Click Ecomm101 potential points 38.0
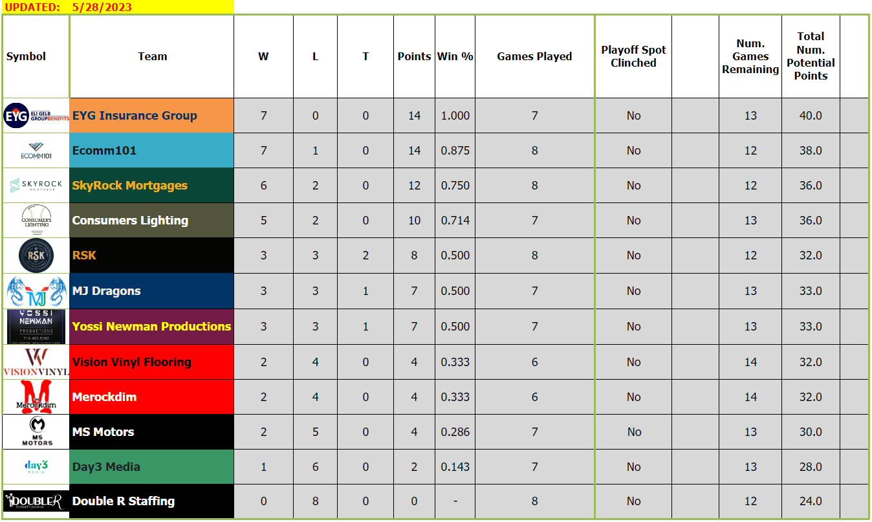The width and height of the screenshot is (872, 522). pos(811,151)
